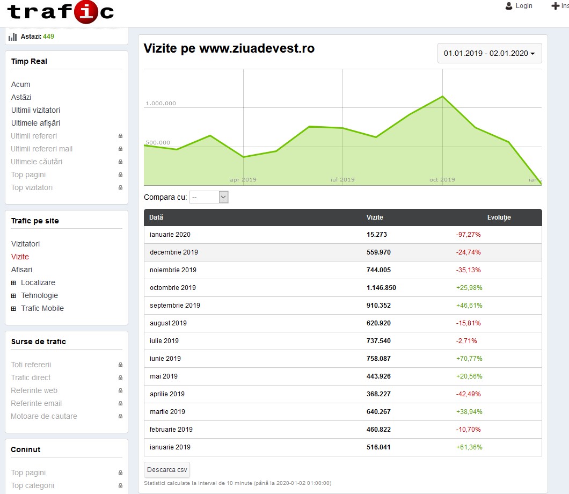Click lock icon next to Ultimii refereri

pos(120,136)
